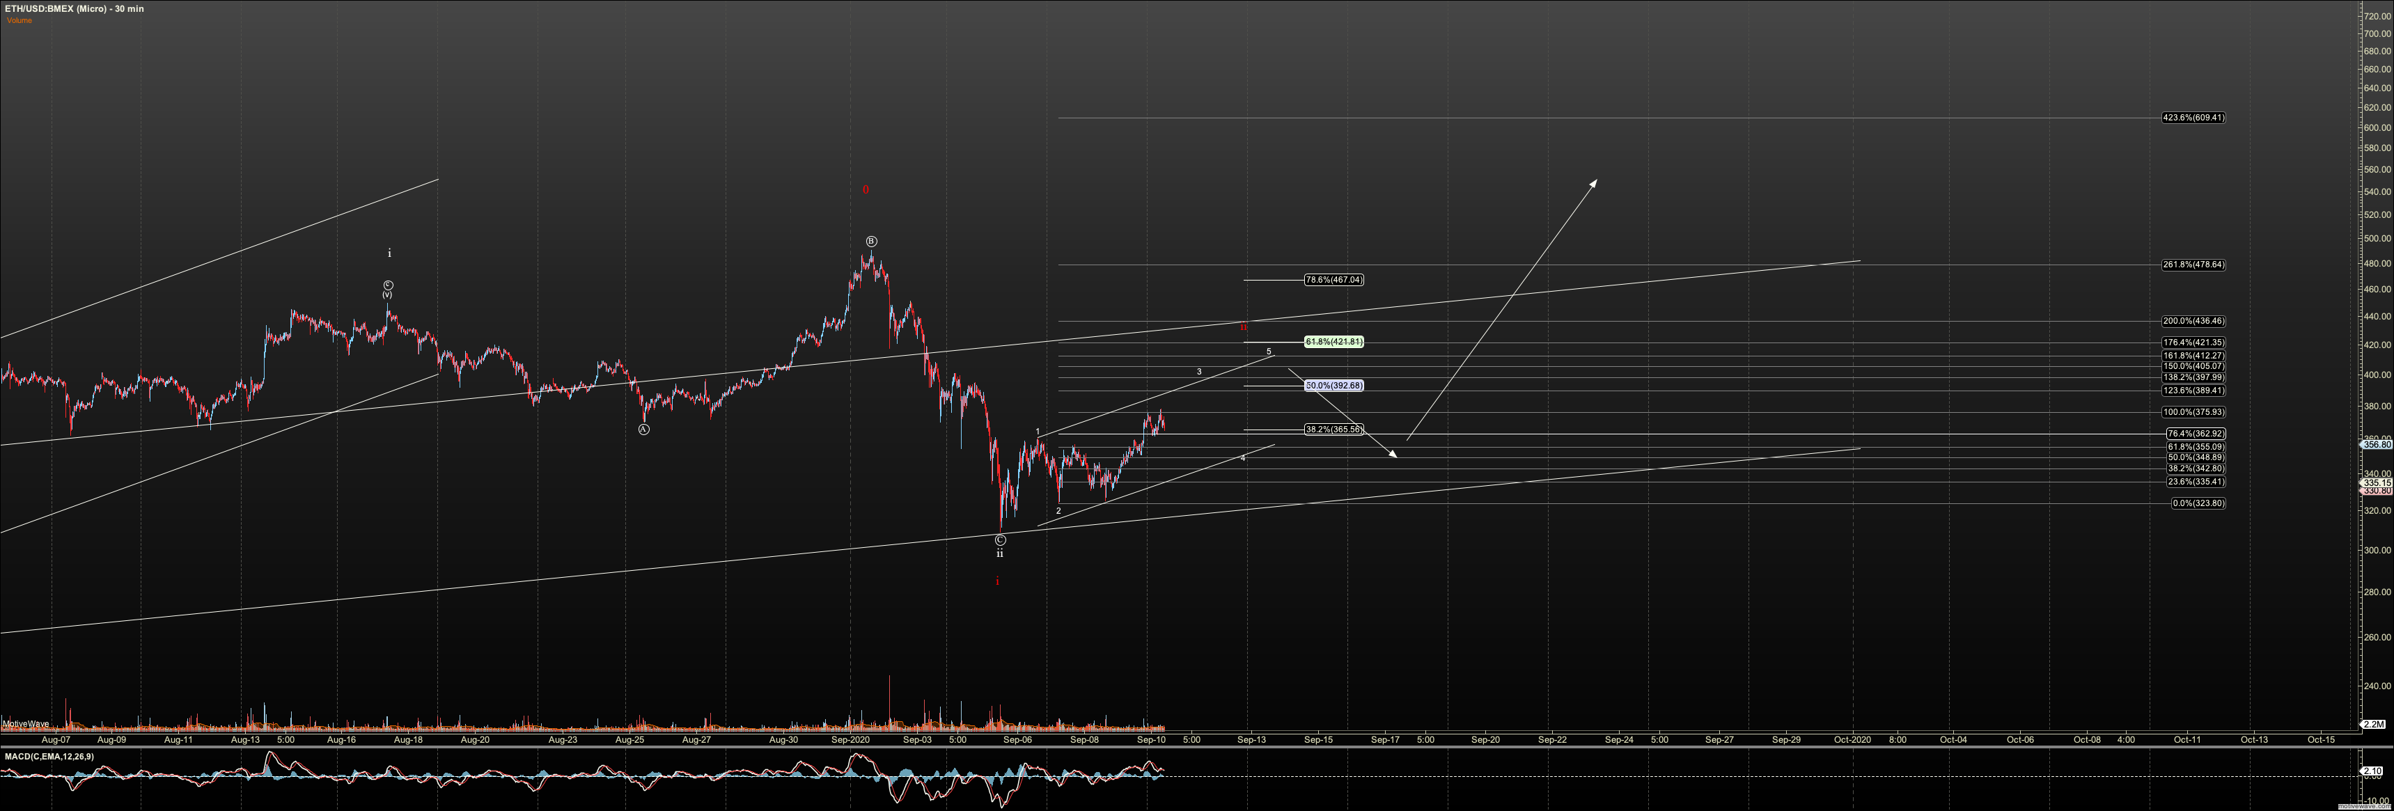The image size is (2394, 811).
Task: Select the 38.2%(365.56) retracement label
Action: pos(1333,430)
